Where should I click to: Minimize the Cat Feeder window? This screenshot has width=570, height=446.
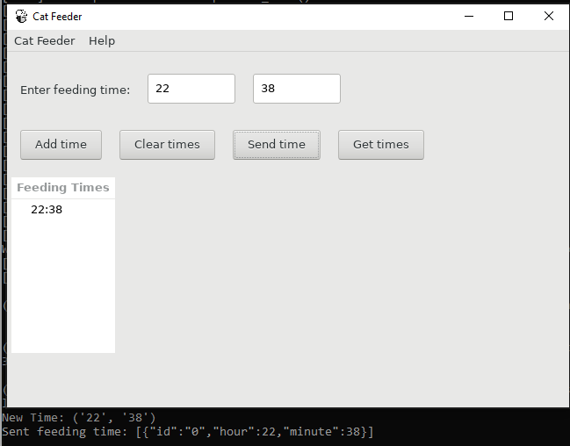tap(469, 16)
